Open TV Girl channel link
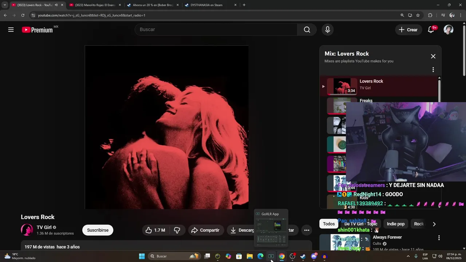Viewport: 466px width, 262px height. tap(44, 227)
